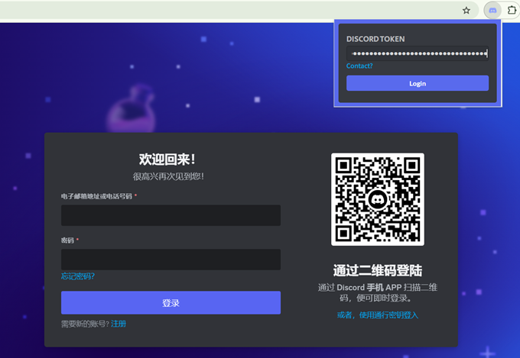Click the bookmark star icon
The width and height of the screenshot is (520, 358).
point(466,10)
